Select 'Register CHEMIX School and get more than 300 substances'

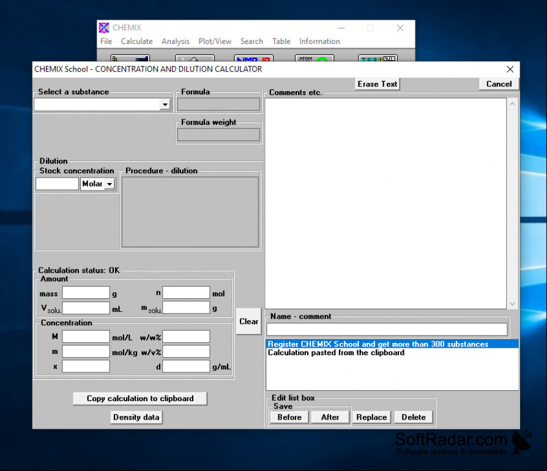point(392,344)
